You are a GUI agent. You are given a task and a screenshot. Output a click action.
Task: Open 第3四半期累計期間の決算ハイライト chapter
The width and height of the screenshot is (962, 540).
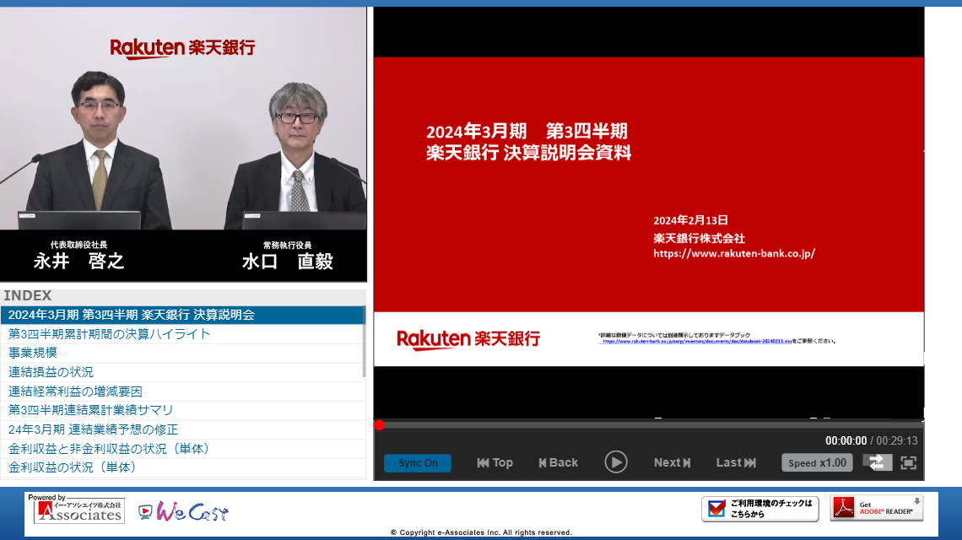coord(110,334)
